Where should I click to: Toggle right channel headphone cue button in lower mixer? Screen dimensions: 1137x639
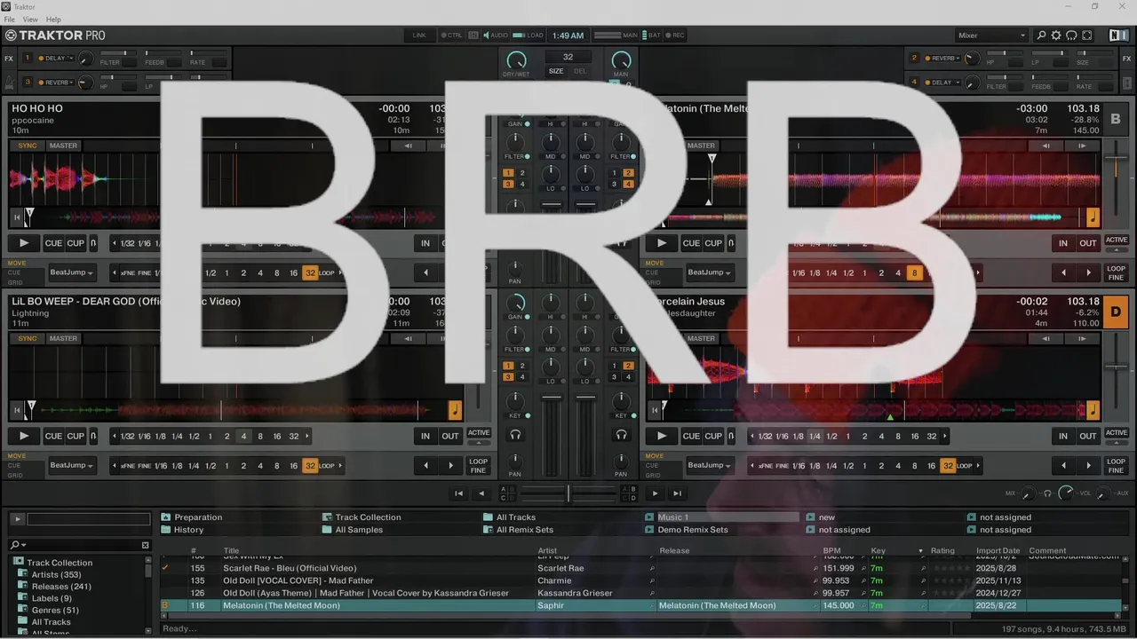point(621,435)
